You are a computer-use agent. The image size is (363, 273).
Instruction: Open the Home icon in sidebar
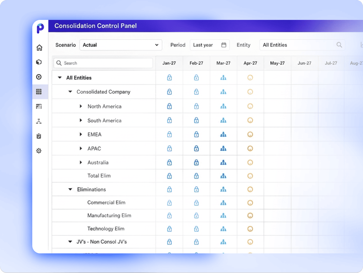pyautogui.click(x=39, y=48)
